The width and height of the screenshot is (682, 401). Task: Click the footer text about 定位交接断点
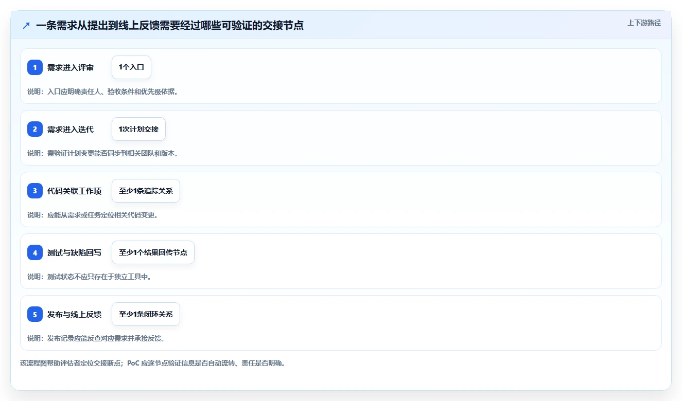153,363
